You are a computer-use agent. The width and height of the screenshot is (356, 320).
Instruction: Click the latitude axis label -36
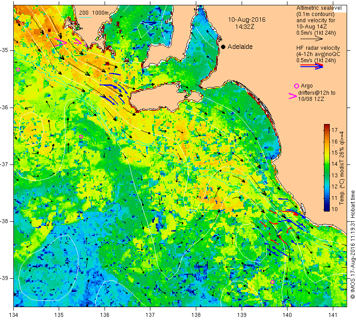point(4,107)
